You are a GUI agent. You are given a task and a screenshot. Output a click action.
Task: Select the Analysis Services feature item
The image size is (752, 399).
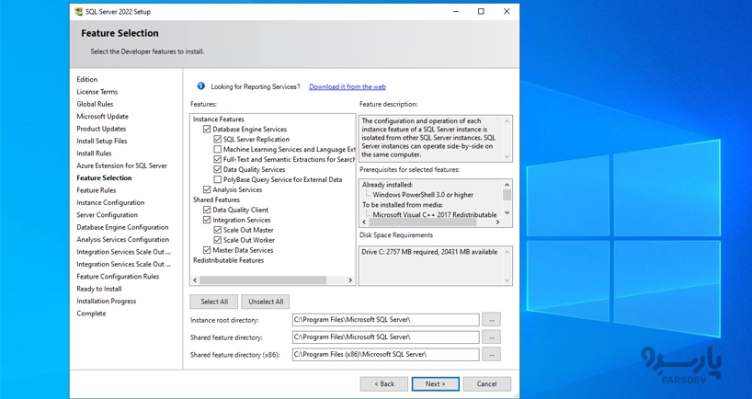point(237,190)
